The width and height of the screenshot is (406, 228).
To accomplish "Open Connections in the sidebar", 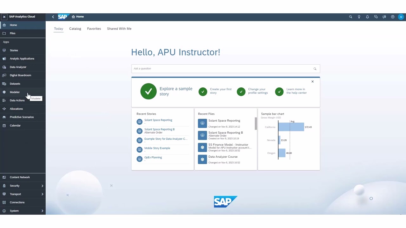I will [23, 202].
